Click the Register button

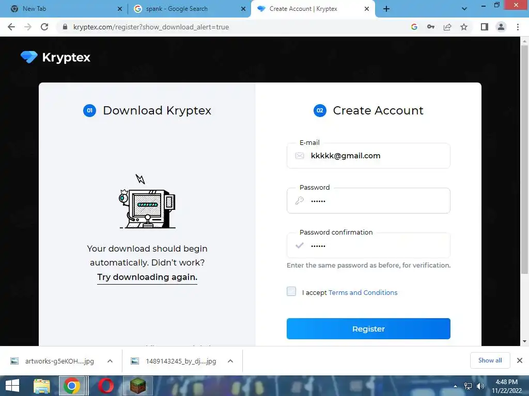pyautogui.click(x=368, y=328)
